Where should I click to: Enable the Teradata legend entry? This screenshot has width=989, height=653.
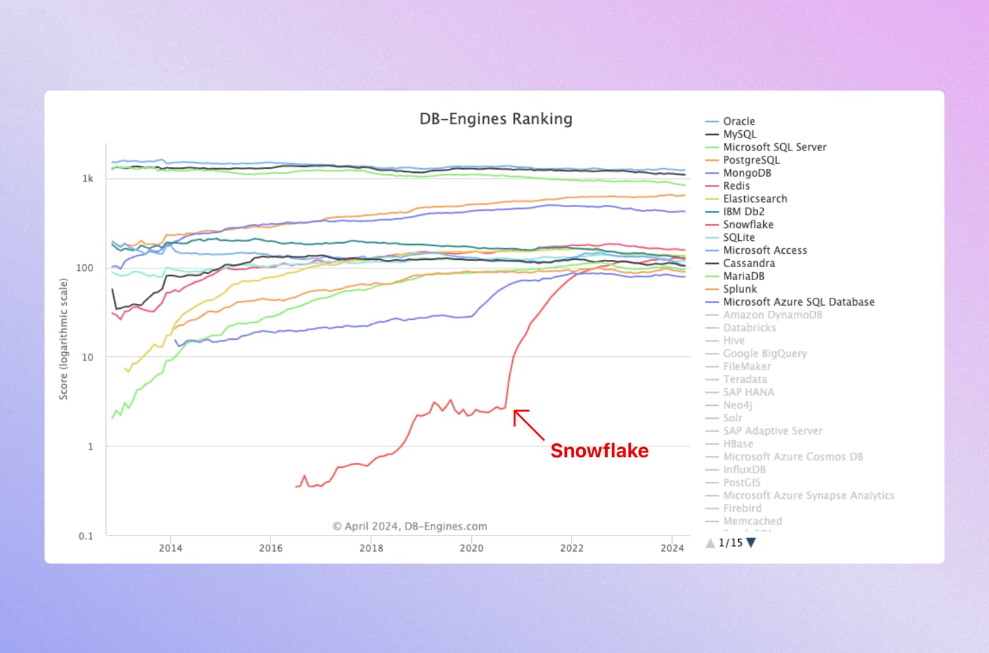(736, 379)
